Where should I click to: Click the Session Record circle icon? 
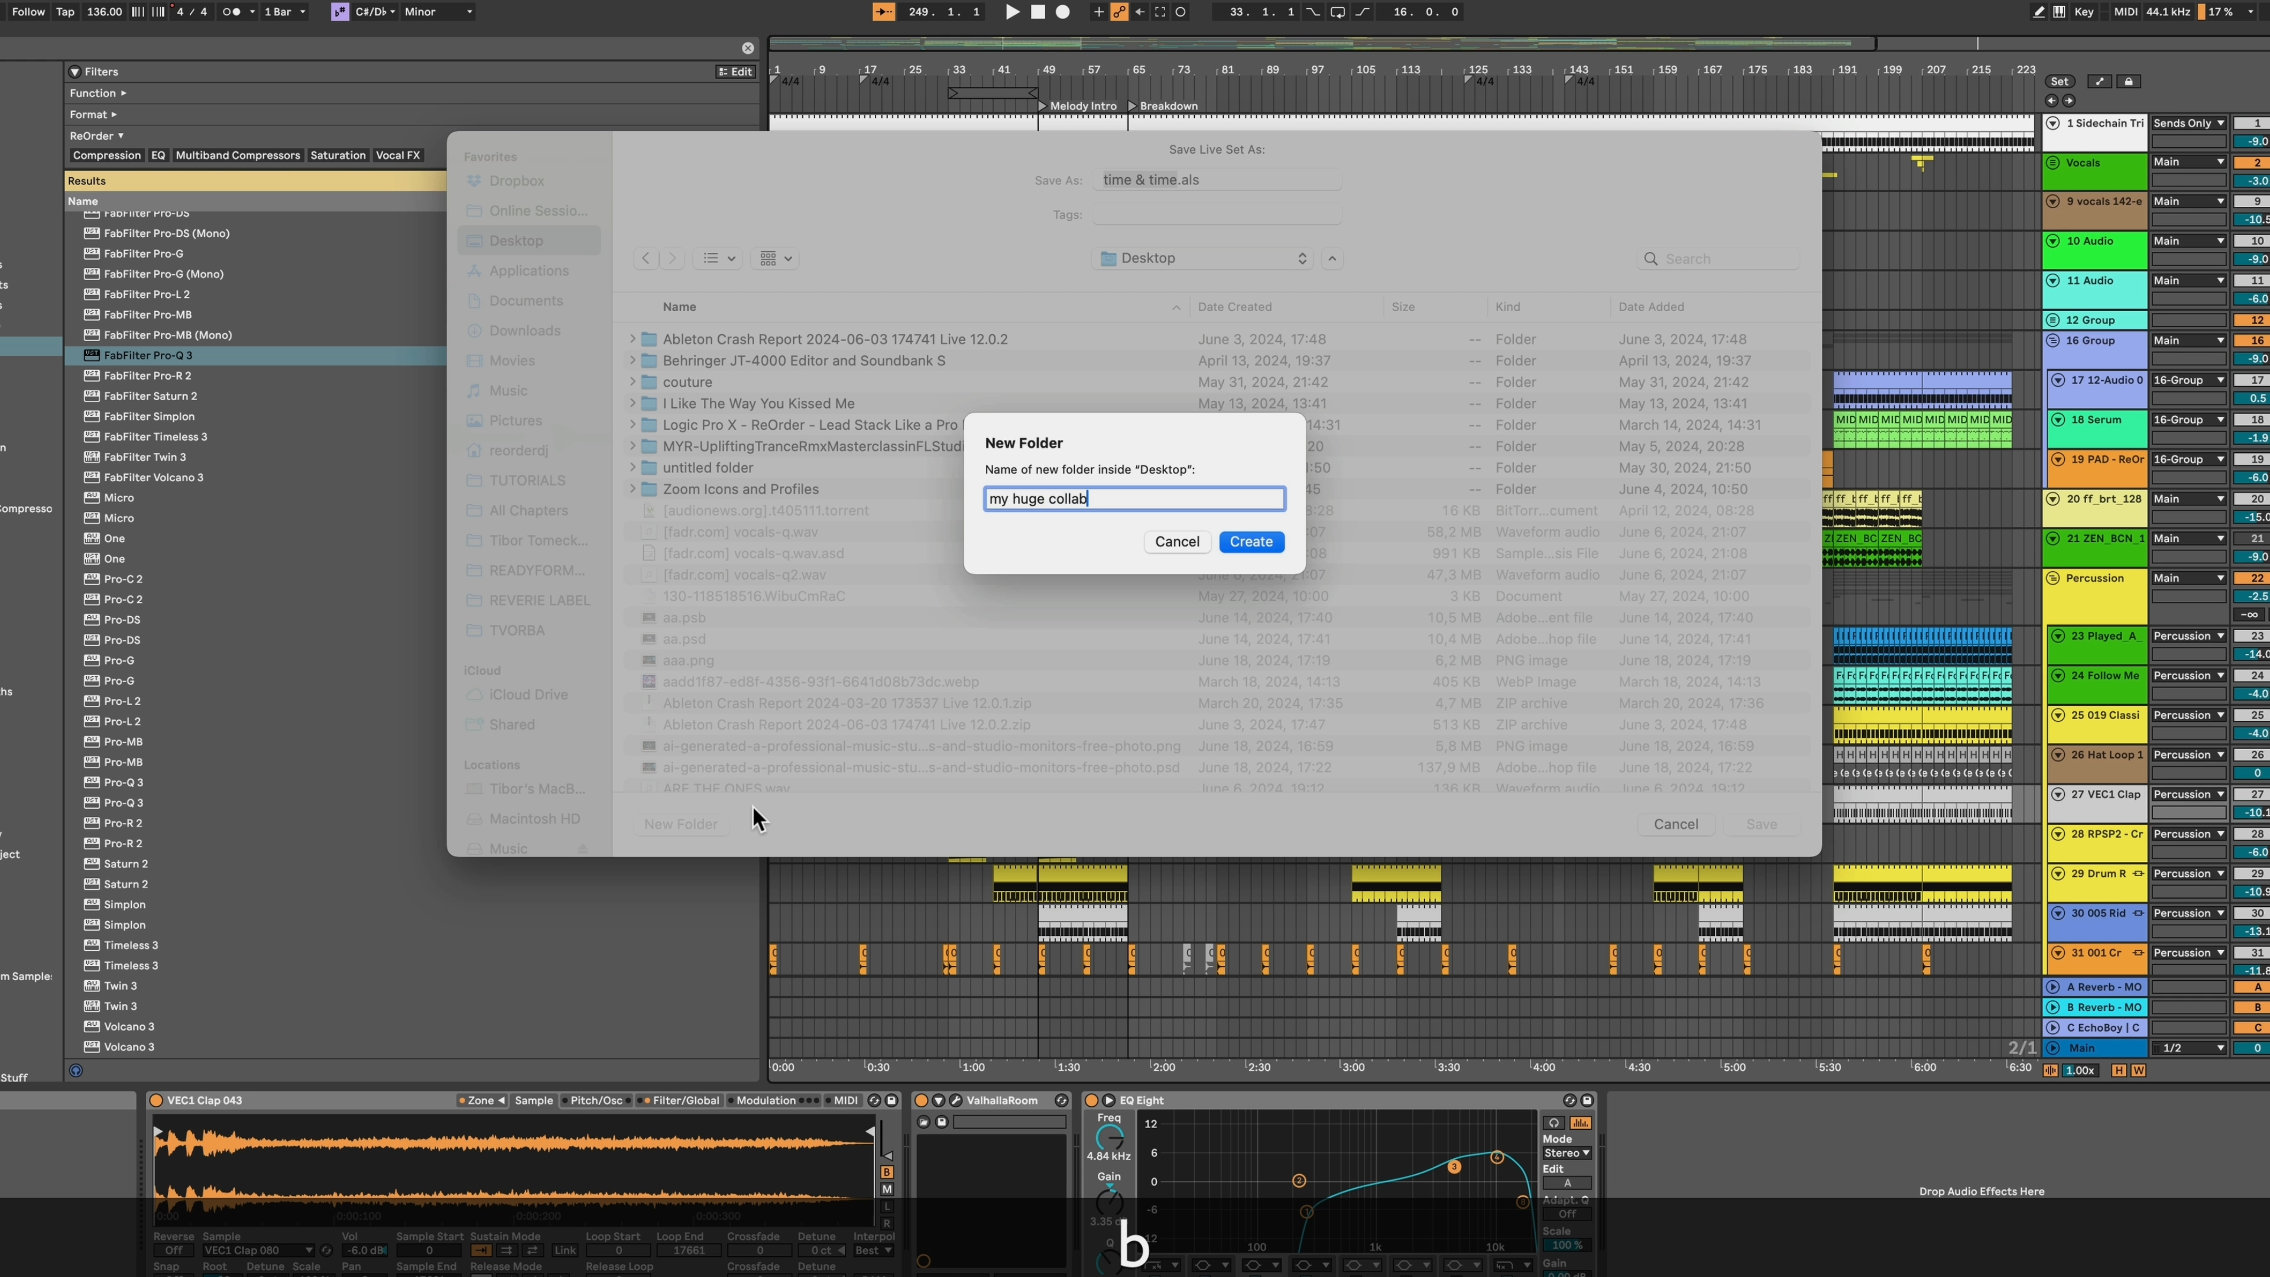(x=1181, y=11)
